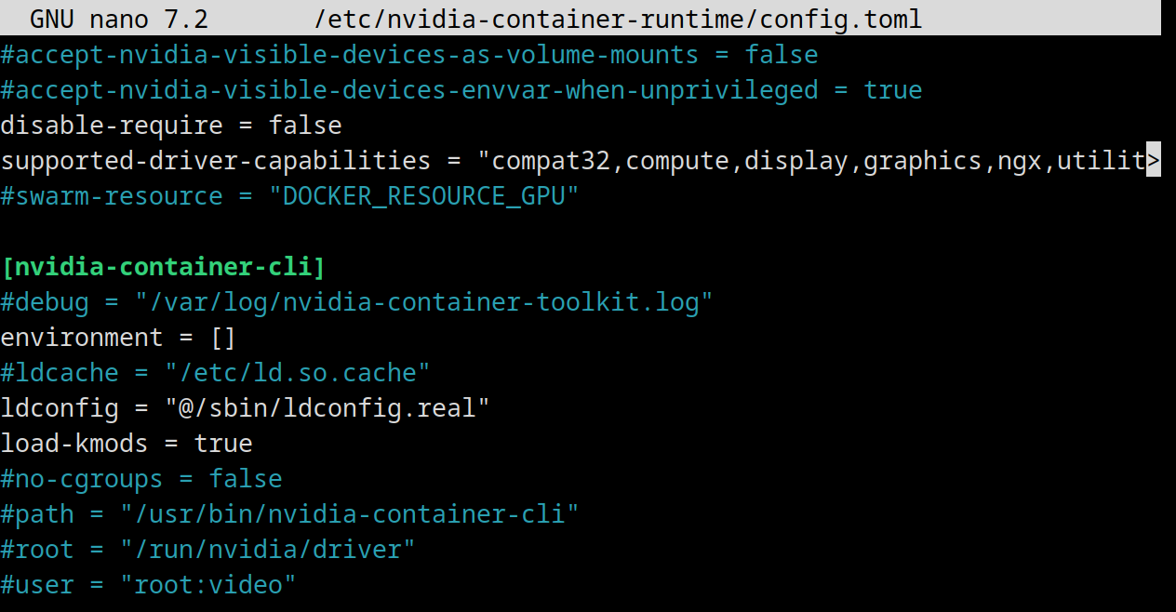The image size is (1176, 612).
Task: Click the 'true' value of envvar-when-unprivileged line
Action: click(x=893, y=90)
